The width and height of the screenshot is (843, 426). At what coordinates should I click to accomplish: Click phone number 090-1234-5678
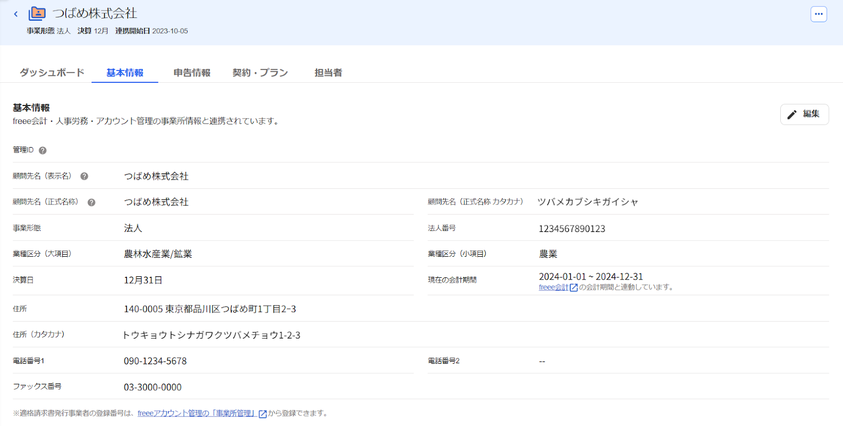coord(155,361)
